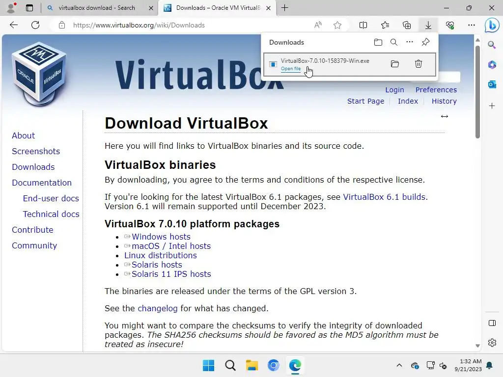Add page to favorites star icon
This screenshot has height=377, width=503.
337,25
